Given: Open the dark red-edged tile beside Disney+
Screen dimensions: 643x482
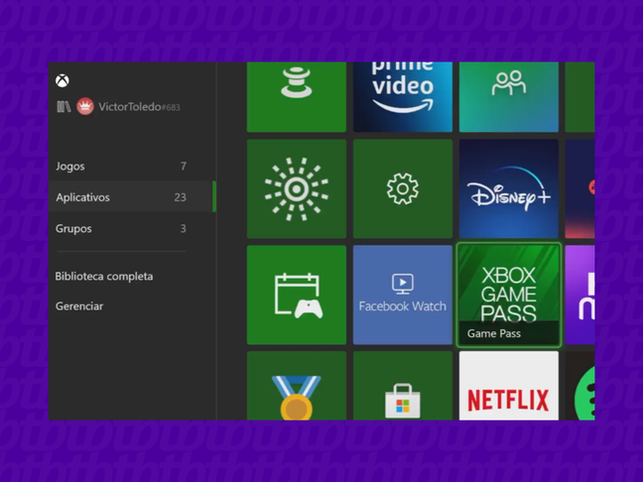Looking at the screenshot, I should tap(580, 188).
